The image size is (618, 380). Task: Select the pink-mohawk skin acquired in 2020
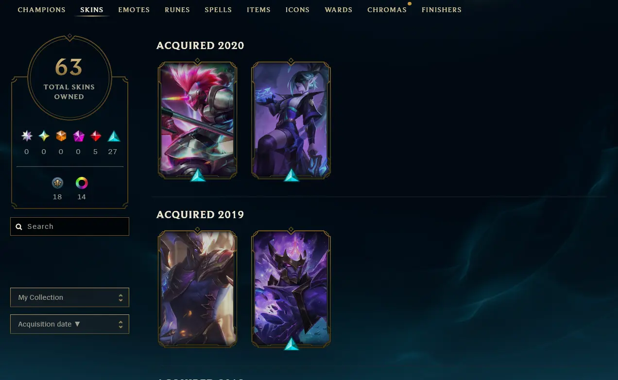tap(198, 120)
